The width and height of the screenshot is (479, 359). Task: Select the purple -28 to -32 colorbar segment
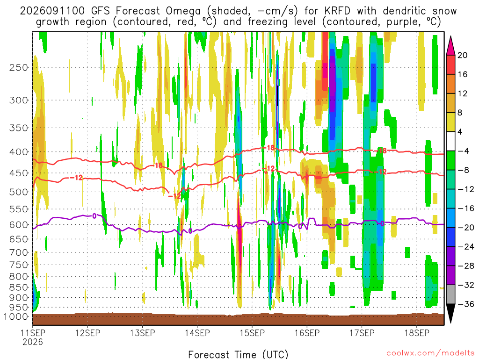(x=450, y=275)
